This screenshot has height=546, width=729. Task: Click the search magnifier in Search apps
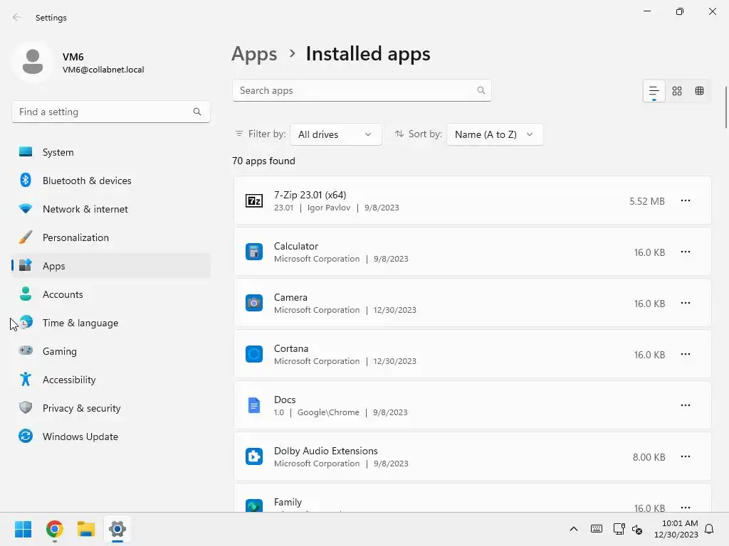pyautogui.click(x=481, y=90)
